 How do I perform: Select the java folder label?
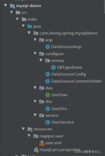pyautogui.click(x=37, y=26)
